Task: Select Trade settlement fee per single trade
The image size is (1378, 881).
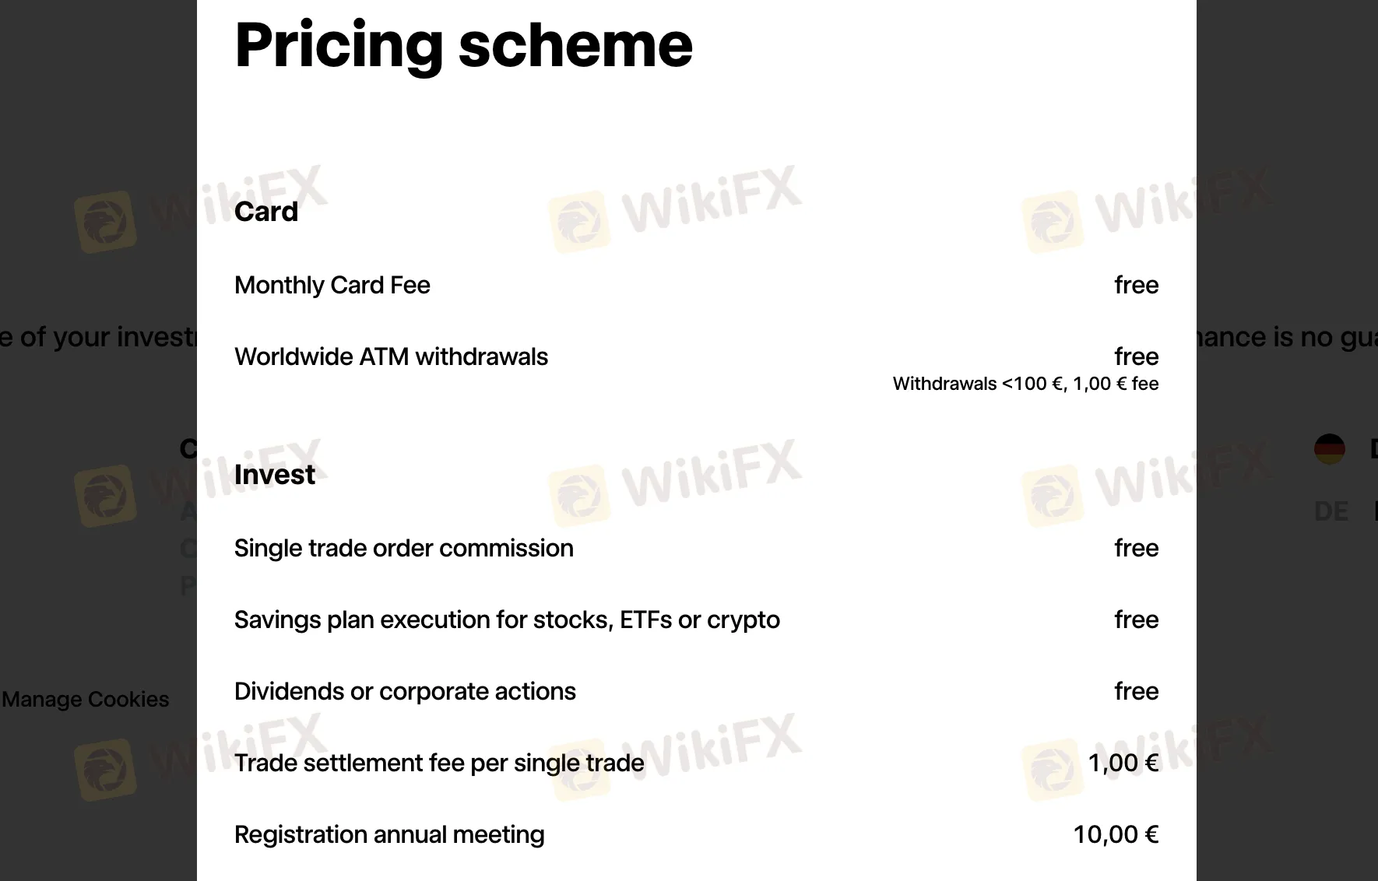Action: [x=439, y=763]
